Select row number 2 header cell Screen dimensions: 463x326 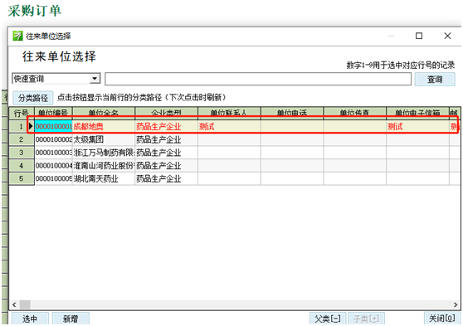click(22, 139)
